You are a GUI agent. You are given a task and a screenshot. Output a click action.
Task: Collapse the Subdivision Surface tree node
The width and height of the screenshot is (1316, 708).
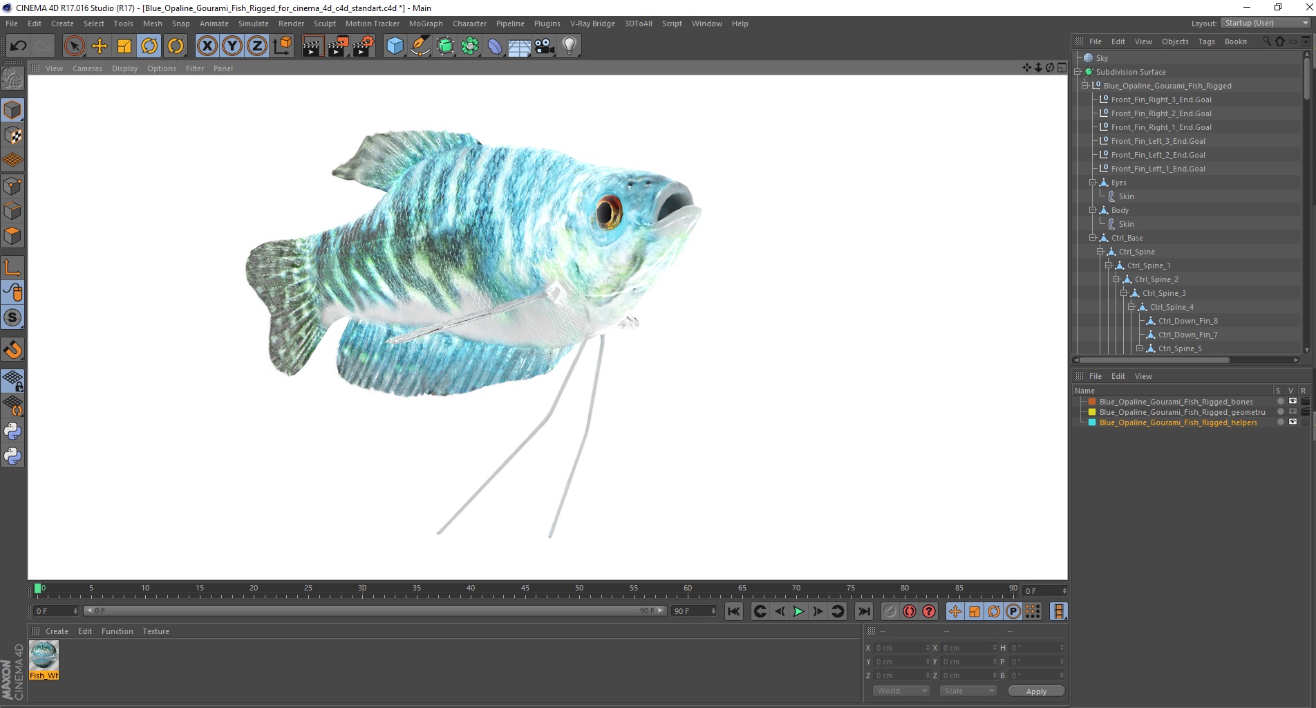1077,72
